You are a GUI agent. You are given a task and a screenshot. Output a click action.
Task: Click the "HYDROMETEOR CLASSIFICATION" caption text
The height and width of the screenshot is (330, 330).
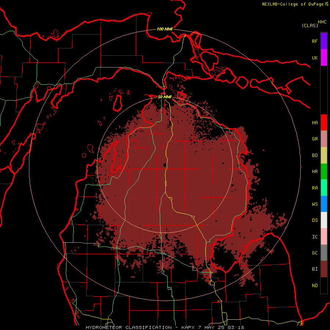tap(129, 327)
